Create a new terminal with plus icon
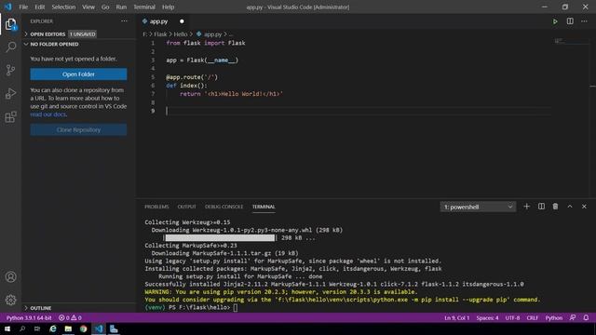596x335 pixels. click(x=526, y=207)
